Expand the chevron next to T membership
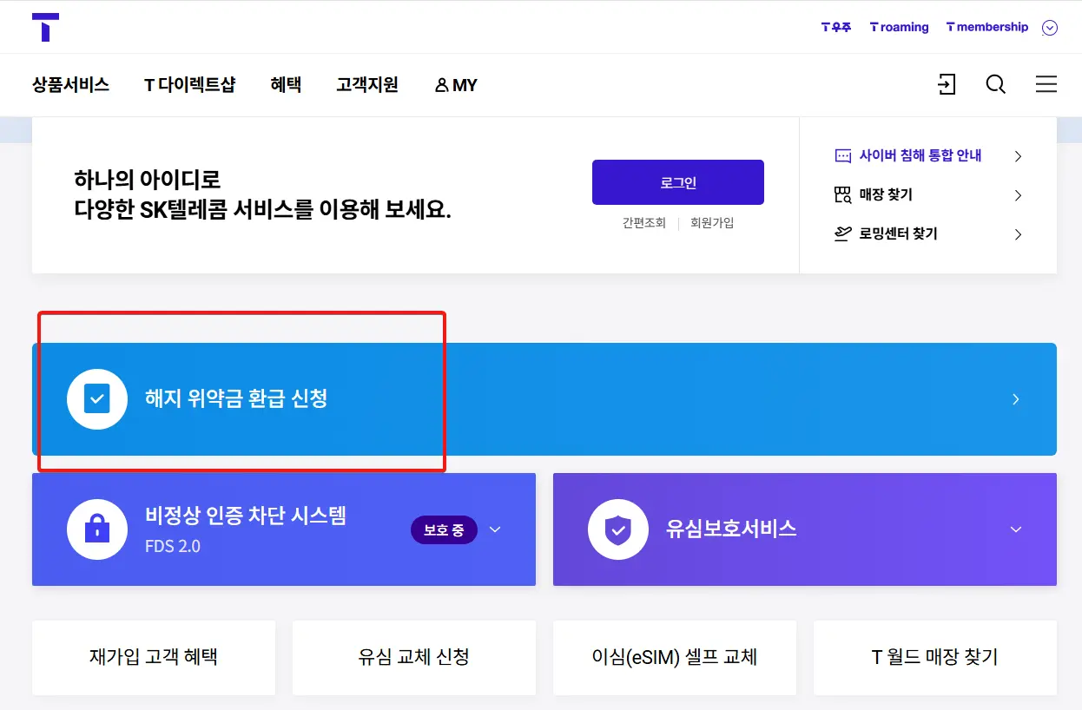This screenshot has height=710, width=1082. point(1049,27)
